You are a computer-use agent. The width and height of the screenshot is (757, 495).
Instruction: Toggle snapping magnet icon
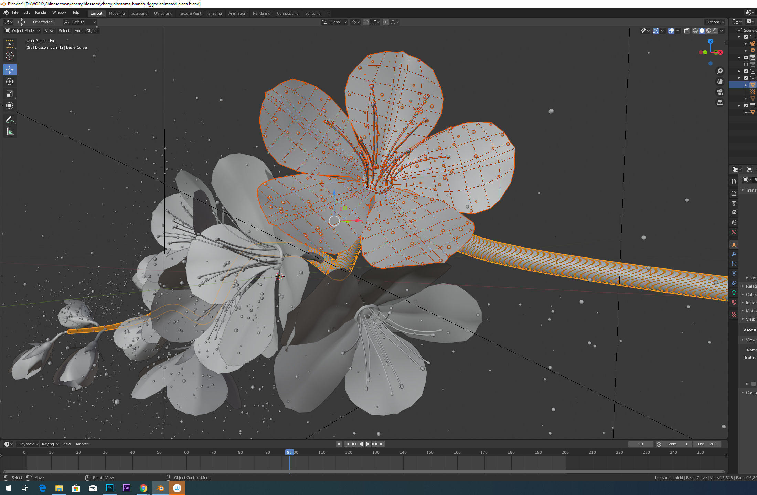pyautogui.click(x=366, y=22)
